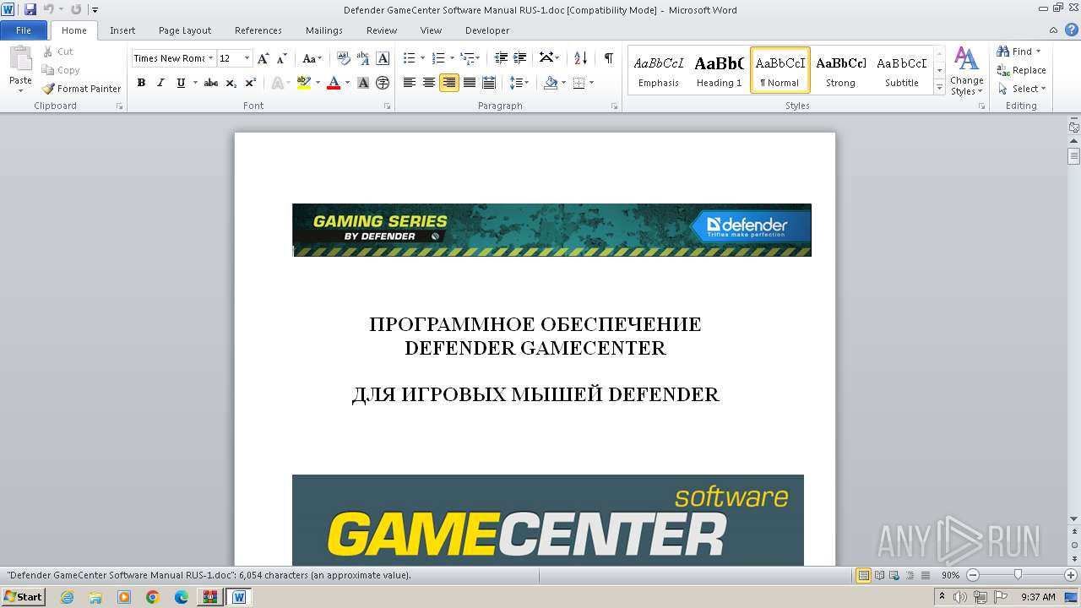Switch to the Page Layout tab
This screenshot has width=1081, height=608.
[x=185, y=30]
